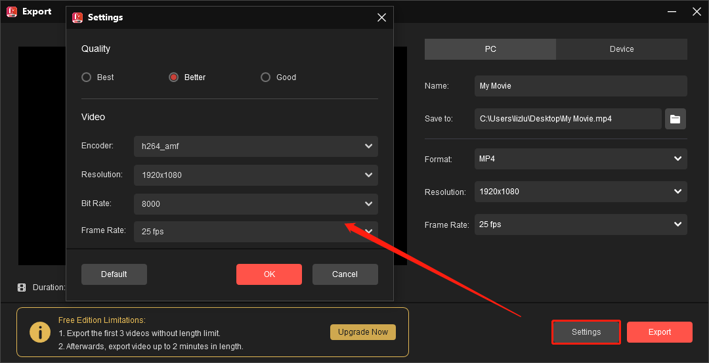Screen dimensions: 709x363
Task: Click the Export window logo icon
Action: pyautogui.click(x=12, y=12)
